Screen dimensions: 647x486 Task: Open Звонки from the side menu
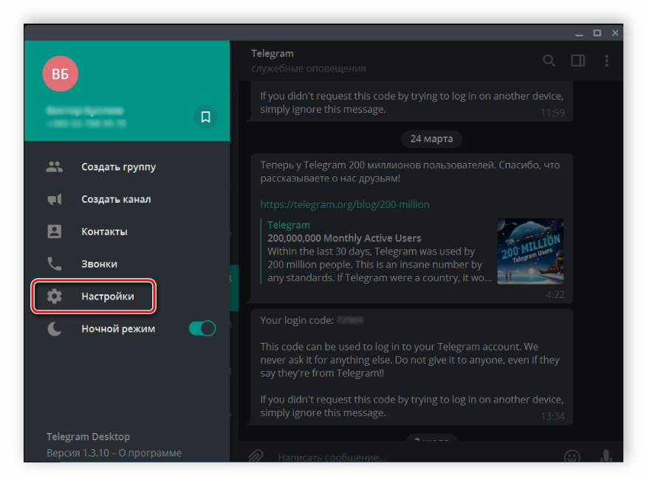[x=99, y=264]
